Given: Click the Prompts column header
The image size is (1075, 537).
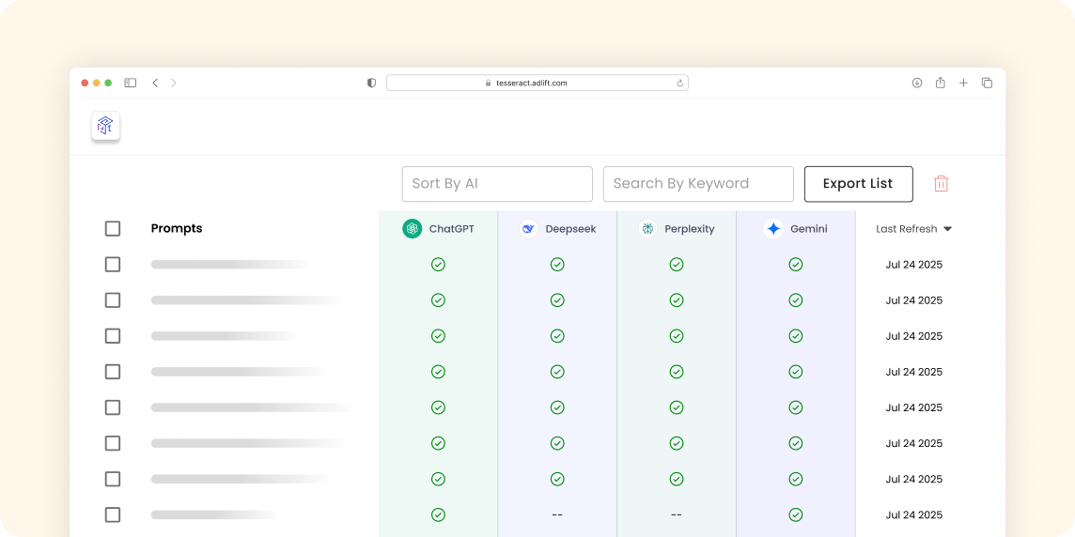Looking at the screenshot, I should click(x=177, y=229).
